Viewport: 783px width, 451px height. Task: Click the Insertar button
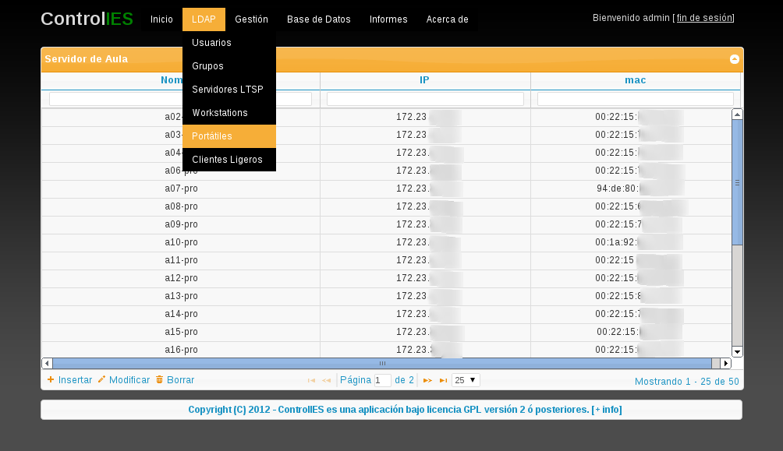70,379
